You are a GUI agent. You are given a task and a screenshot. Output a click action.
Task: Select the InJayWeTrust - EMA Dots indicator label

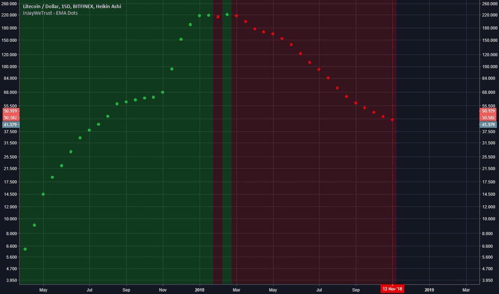[x=50, y=13]
